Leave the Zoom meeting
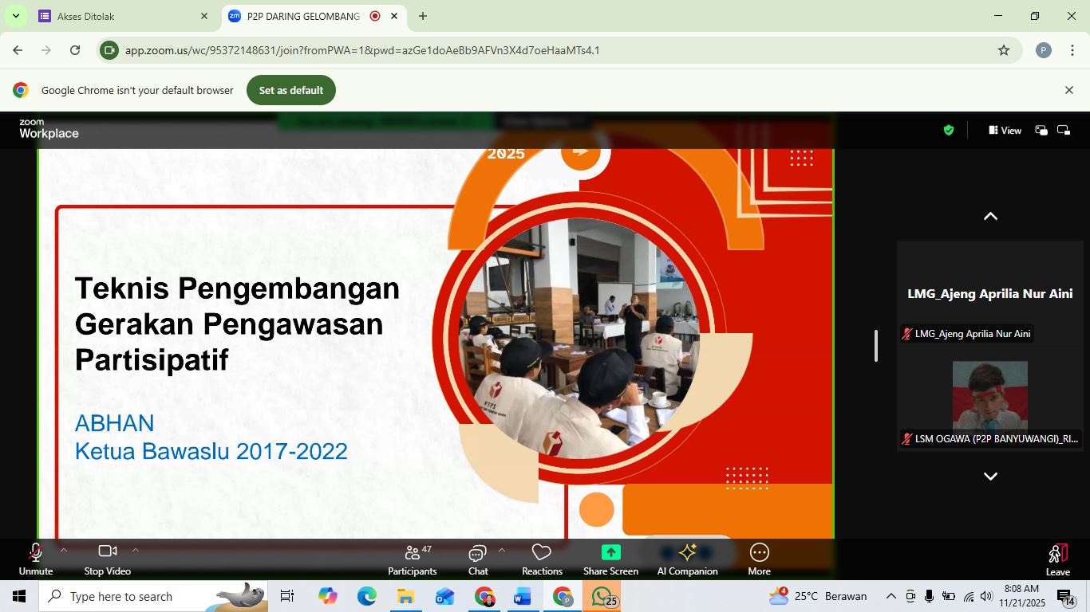The height and width of the screenshot is (612, 1090). point(1057,559)
